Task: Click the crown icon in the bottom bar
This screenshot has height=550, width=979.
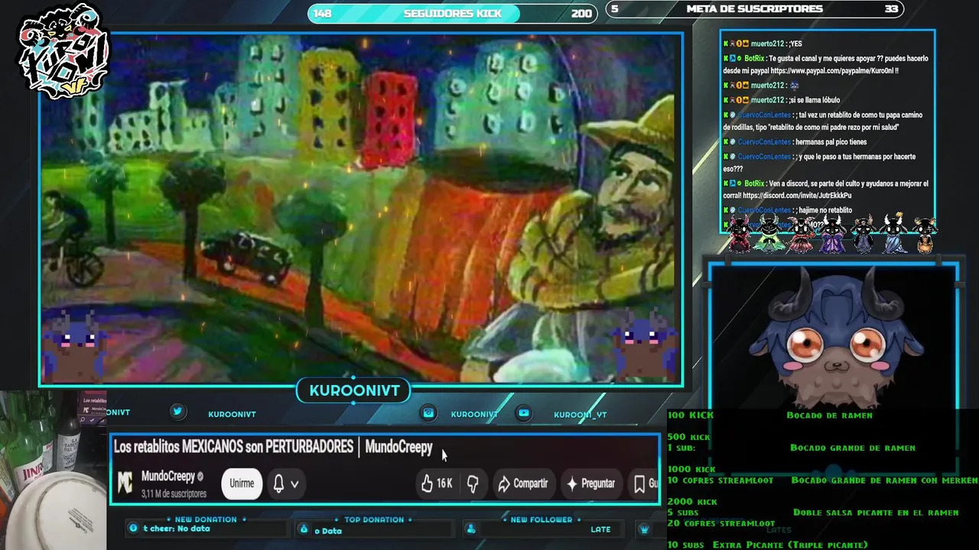Action: [644, 529]
